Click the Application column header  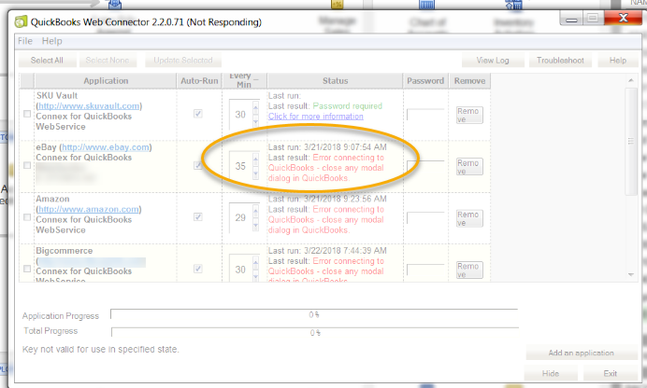pyautogui.click(x=106, y=80)
